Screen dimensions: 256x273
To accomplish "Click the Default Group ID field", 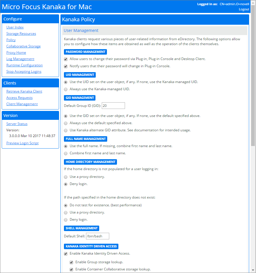I will (x=113, y=106).
